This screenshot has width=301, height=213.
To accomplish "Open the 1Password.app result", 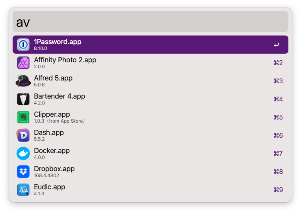I will tap(58, 42).
